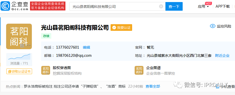Click 查看全部 to view all news
This screenshot has height=95, width=235.
153,86
